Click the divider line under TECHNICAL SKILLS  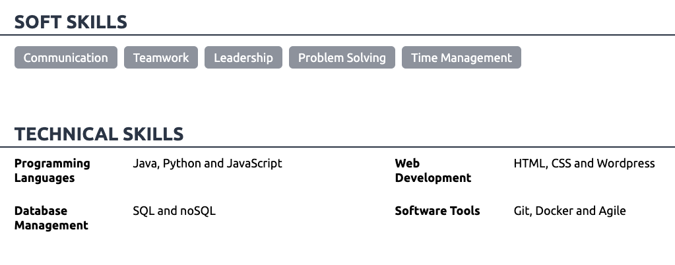tap(337, 147)
